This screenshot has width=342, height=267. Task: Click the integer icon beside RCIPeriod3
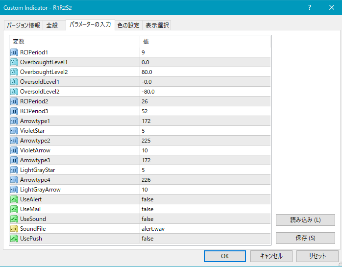point(14,111)
